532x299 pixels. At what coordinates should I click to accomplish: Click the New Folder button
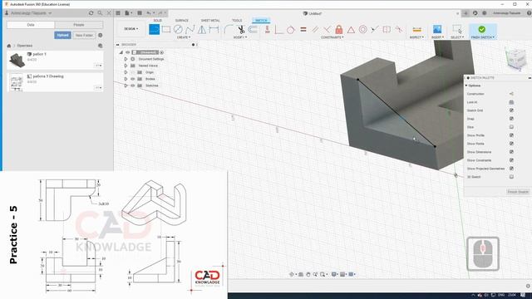tap(84, 35)
